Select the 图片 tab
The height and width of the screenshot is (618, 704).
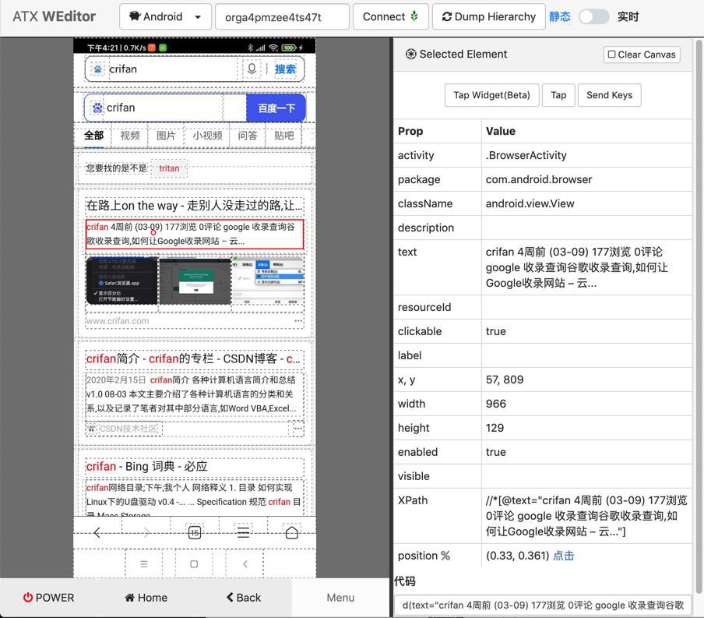166,136
